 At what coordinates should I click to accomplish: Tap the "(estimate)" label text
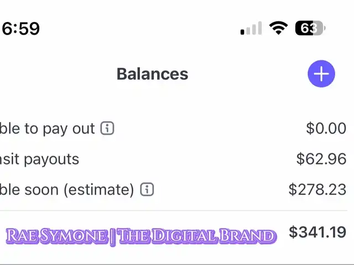[x=99, y=190]
